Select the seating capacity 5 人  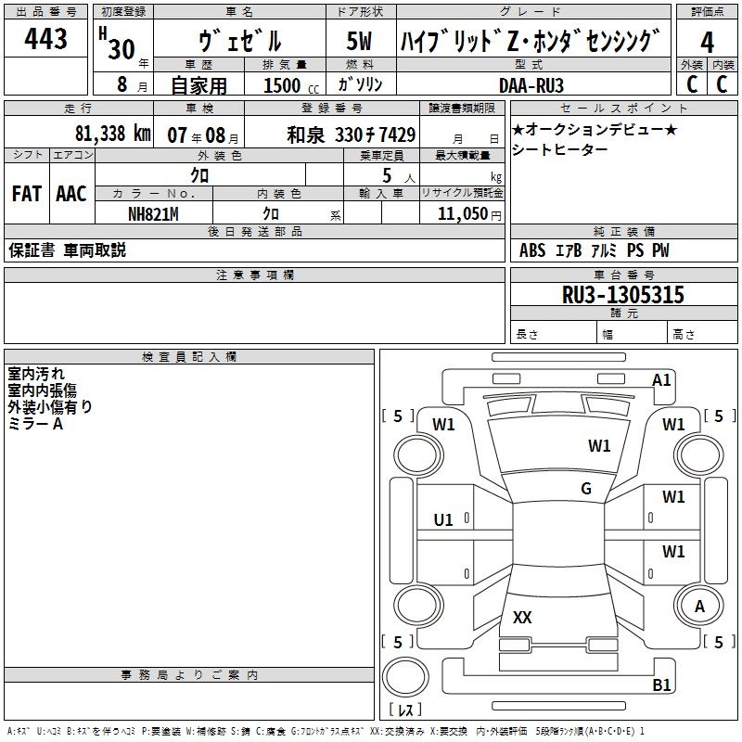(x=399, y=175)
